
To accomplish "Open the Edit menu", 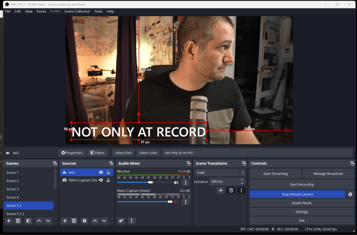I will [x=18, y=12].
